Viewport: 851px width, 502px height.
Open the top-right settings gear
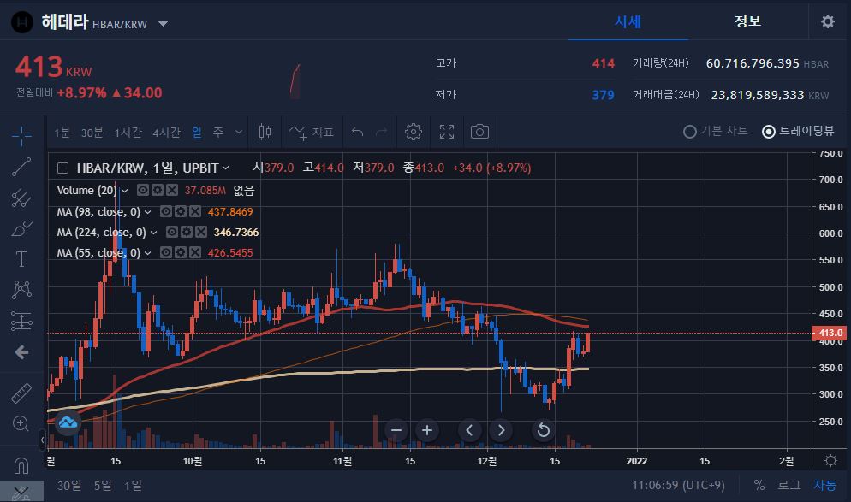pyautogui.click(x=828, y=21)
